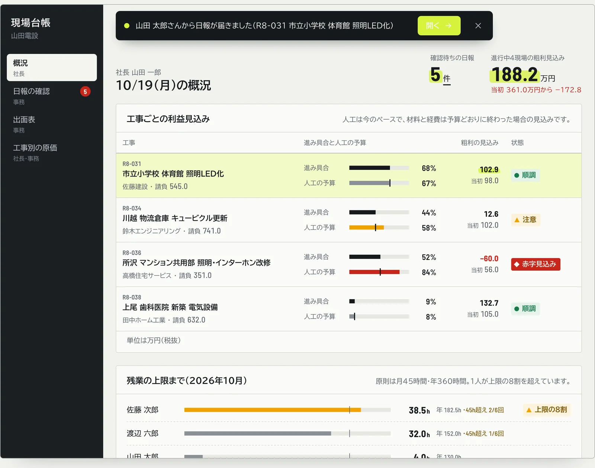Click the 順調 status badge for R8-031
Screen dimensions: 595x468
tap(525, 175)
